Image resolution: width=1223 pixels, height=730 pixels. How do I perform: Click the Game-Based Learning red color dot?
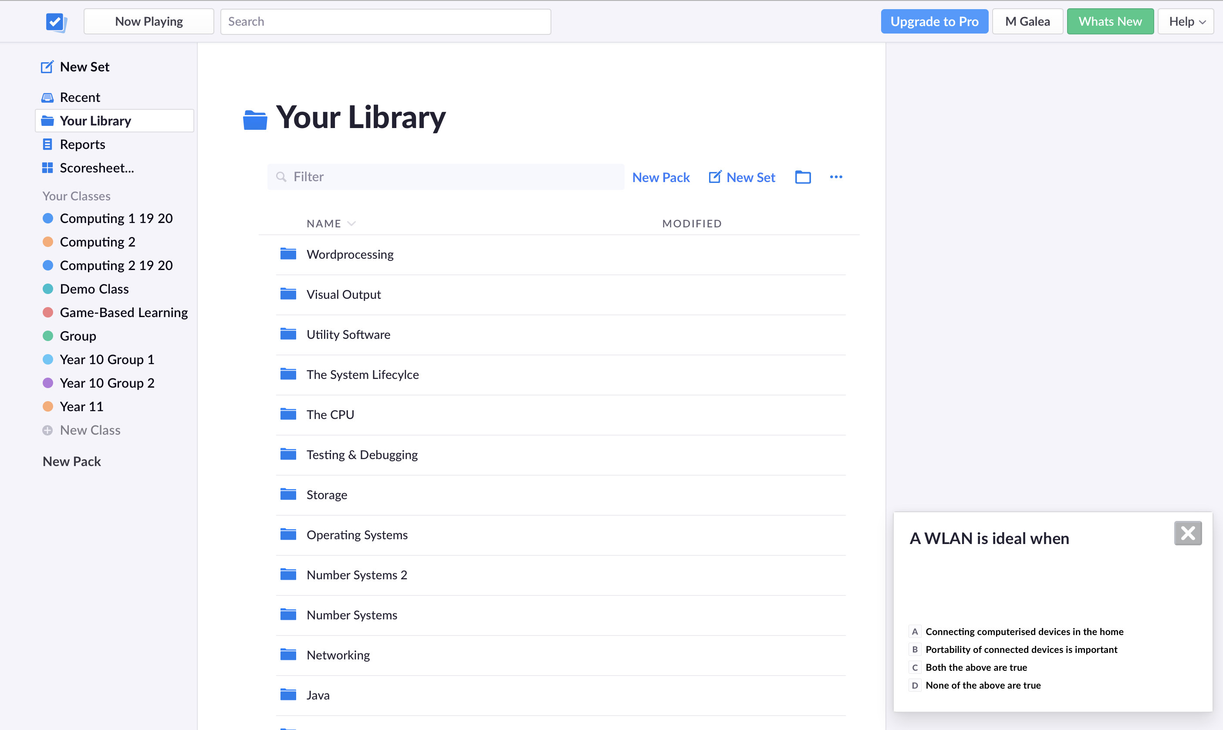click(48, 312)
